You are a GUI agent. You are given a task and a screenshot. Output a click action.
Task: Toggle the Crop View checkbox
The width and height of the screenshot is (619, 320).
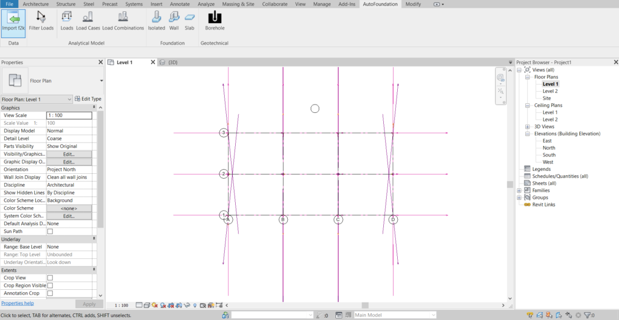50,278
